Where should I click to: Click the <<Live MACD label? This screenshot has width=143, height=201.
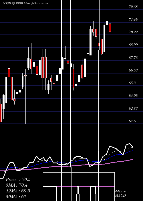[x=120, y=193]
